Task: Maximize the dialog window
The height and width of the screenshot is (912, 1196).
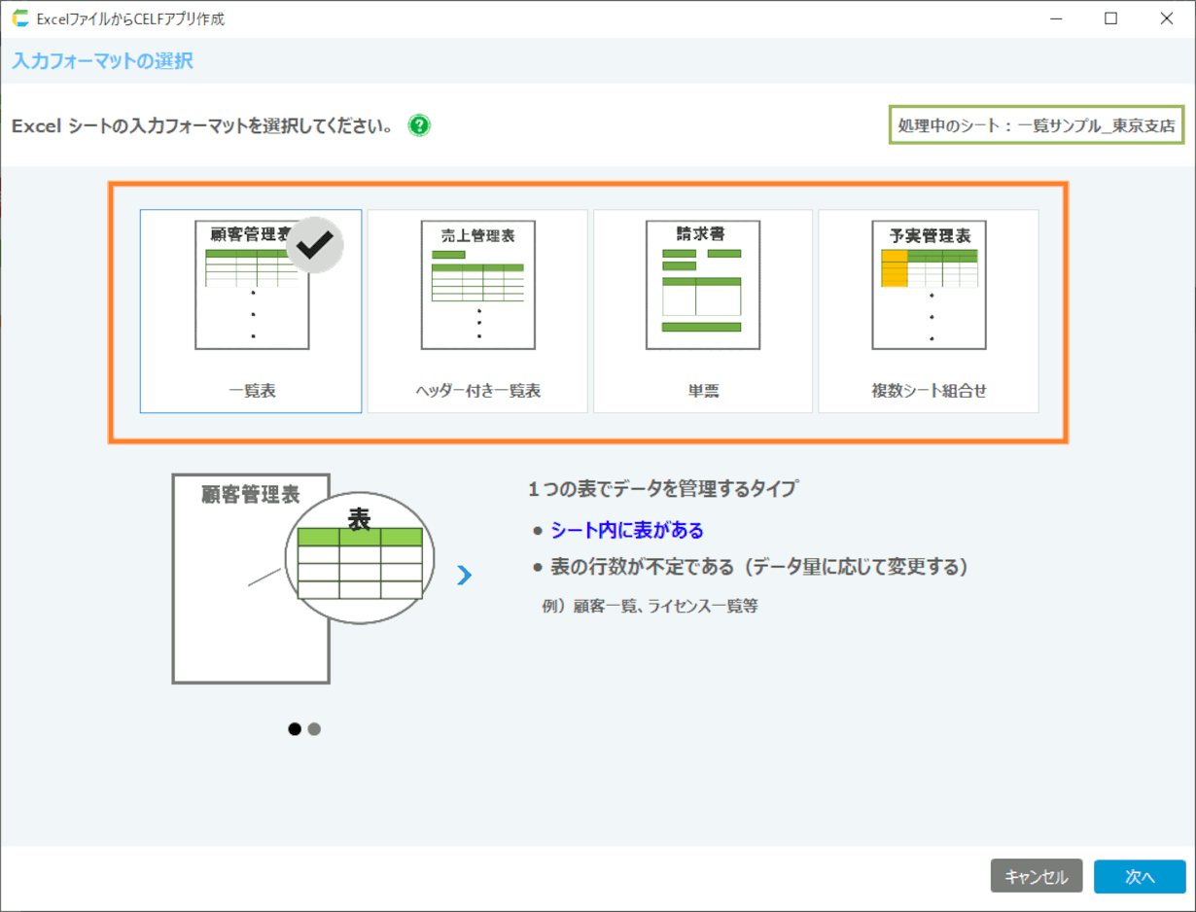Action: 1110,18
